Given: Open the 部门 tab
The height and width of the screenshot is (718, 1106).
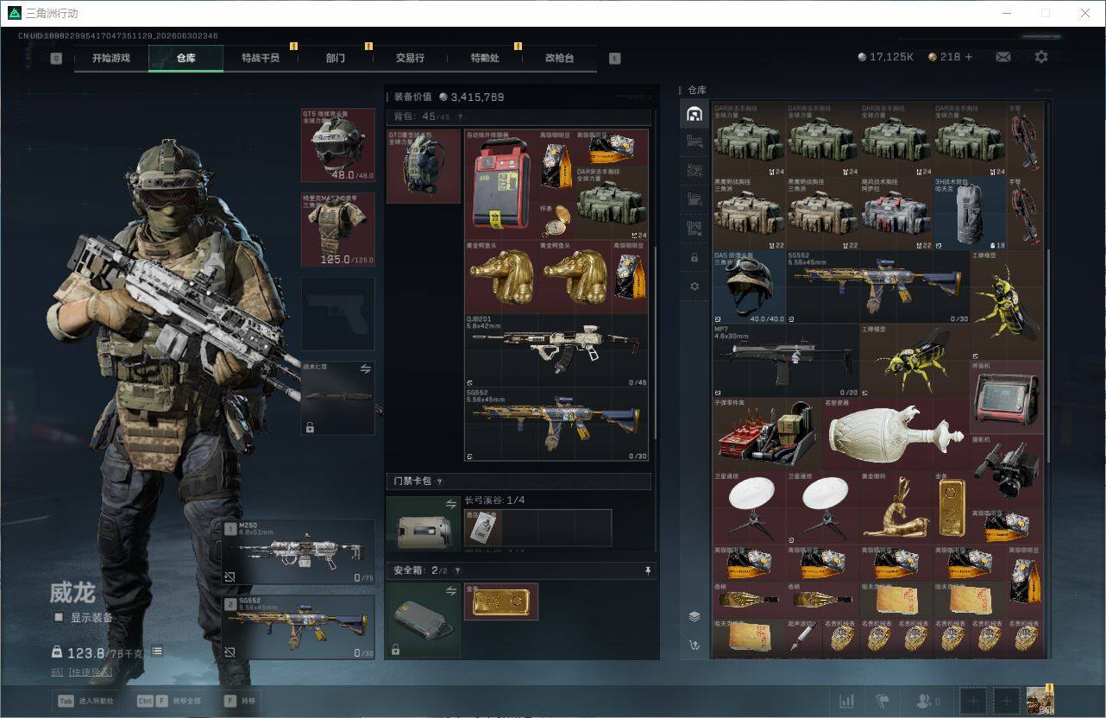Looking at the screenshot, I should pos(335,58).
